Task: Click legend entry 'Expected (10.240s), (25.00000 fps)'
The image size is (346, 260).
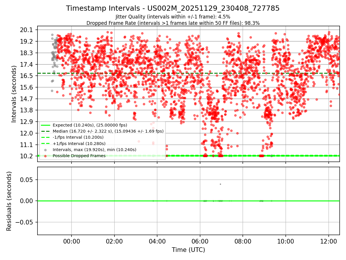Action: [x=90, y=125]
